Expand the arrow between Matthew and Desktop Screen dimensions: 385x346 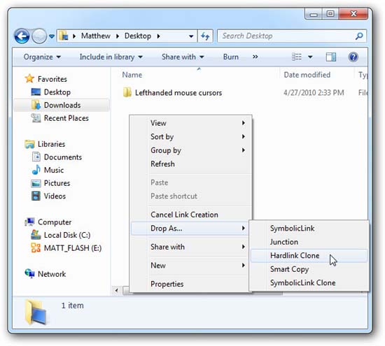click(118, 36)
